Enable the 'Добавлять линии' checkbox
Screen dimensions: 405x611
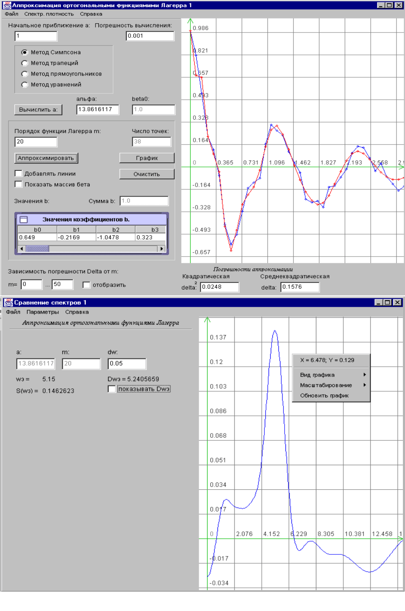pos(18,173)
